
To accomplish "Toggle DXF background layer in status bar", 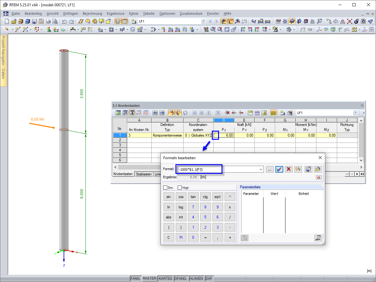I will tap(209, 278).
